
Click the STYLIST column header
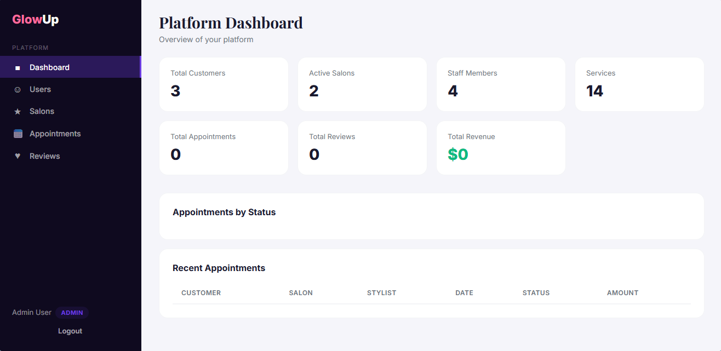tap(381, 293)
